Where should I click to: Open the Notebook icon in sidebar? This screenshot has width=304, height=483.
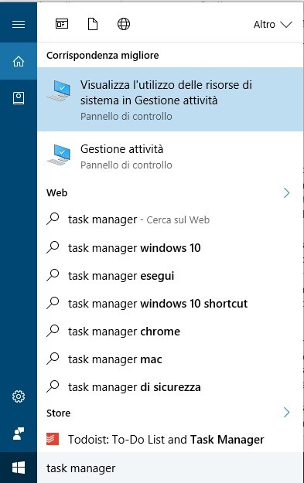[x=19, y=98]
